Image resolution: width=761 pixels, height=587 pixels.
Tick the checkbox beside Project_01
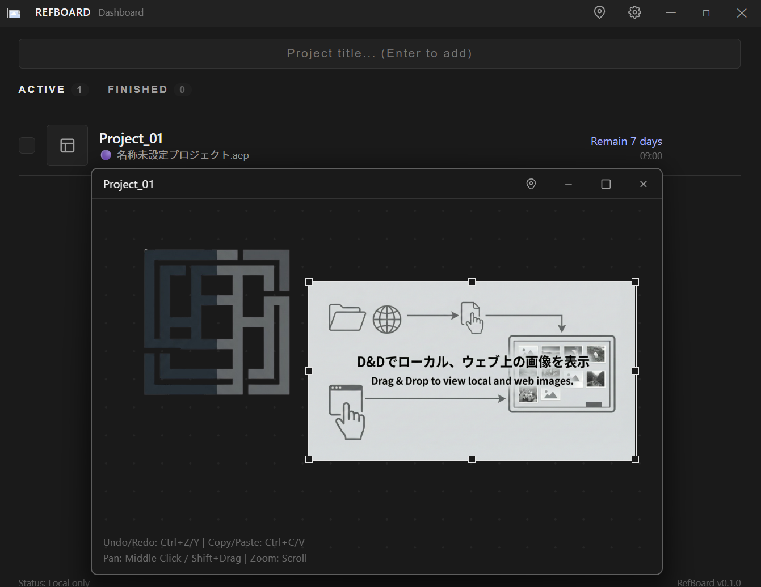27,146
